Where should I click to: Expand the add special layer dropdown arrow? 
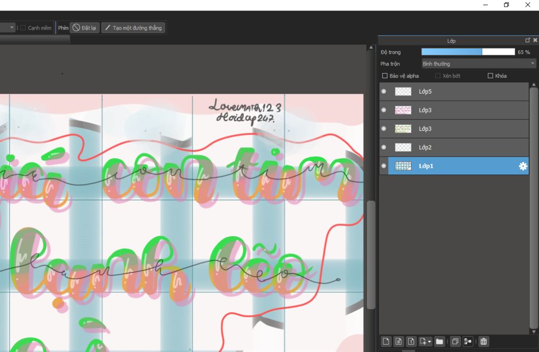click(x=430, y=342)
